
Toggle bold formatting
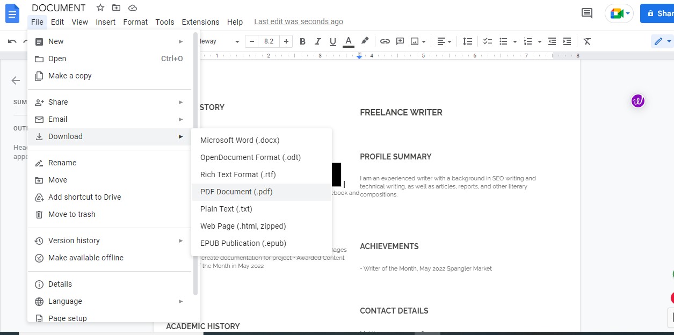(302, 41)
